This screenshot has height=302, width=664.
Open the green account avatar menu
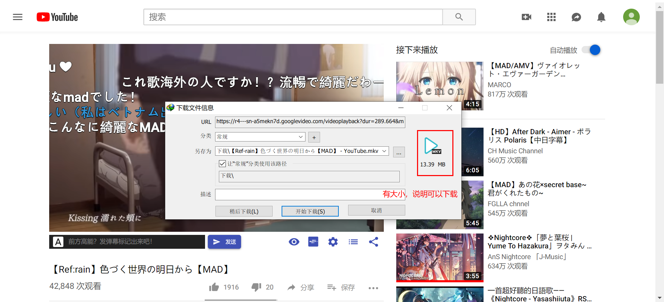(631, 17)
